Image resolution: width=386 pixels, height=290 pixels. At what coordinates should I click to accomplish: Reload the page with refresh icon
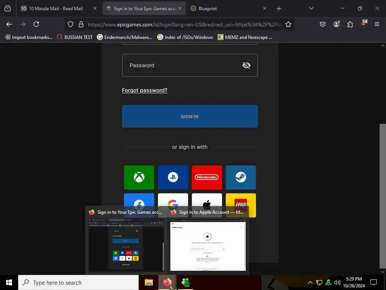coord(36,24)
